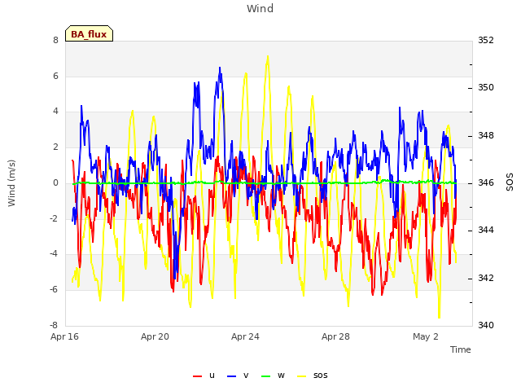This screenshot has height=391, width=521.
Task: Click the Apr 16 x-axis label
Action: point(65,336)
